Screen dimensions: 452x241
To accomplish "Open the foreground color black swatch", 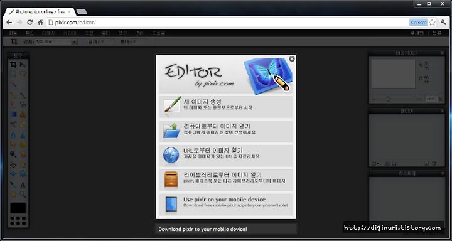I will point(18,208).
